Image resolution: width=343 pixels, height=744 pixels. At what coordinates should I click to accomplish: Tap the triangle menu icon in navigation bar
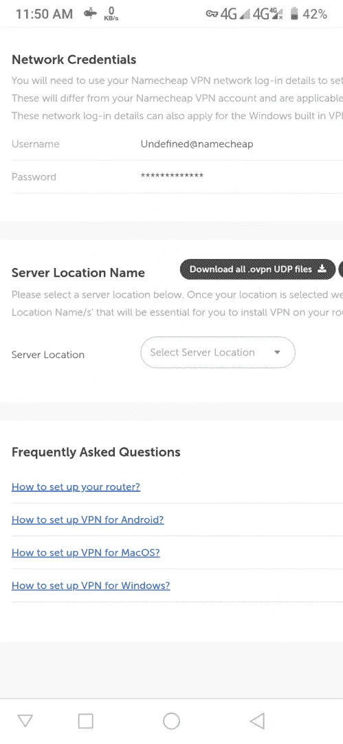[25, 721]
